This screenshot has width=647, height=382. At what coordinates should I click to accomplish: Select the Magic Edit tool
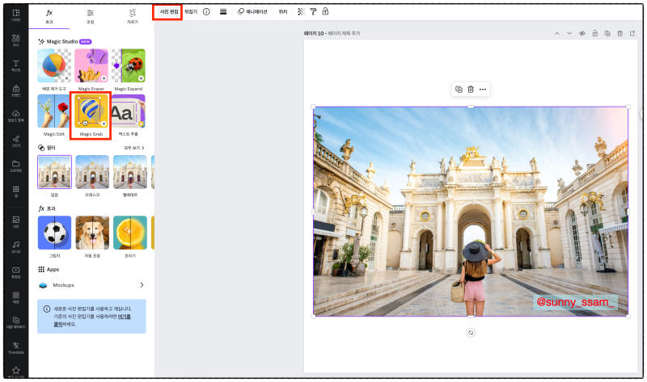tap(54, 111)
